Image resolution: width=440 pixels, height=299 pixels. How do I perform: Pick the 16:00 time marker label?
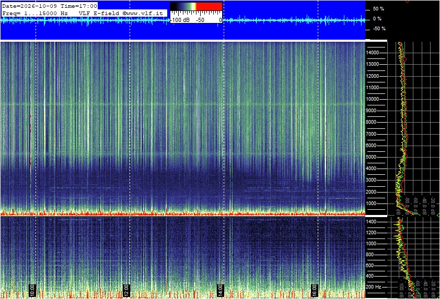tap(314, 290)
